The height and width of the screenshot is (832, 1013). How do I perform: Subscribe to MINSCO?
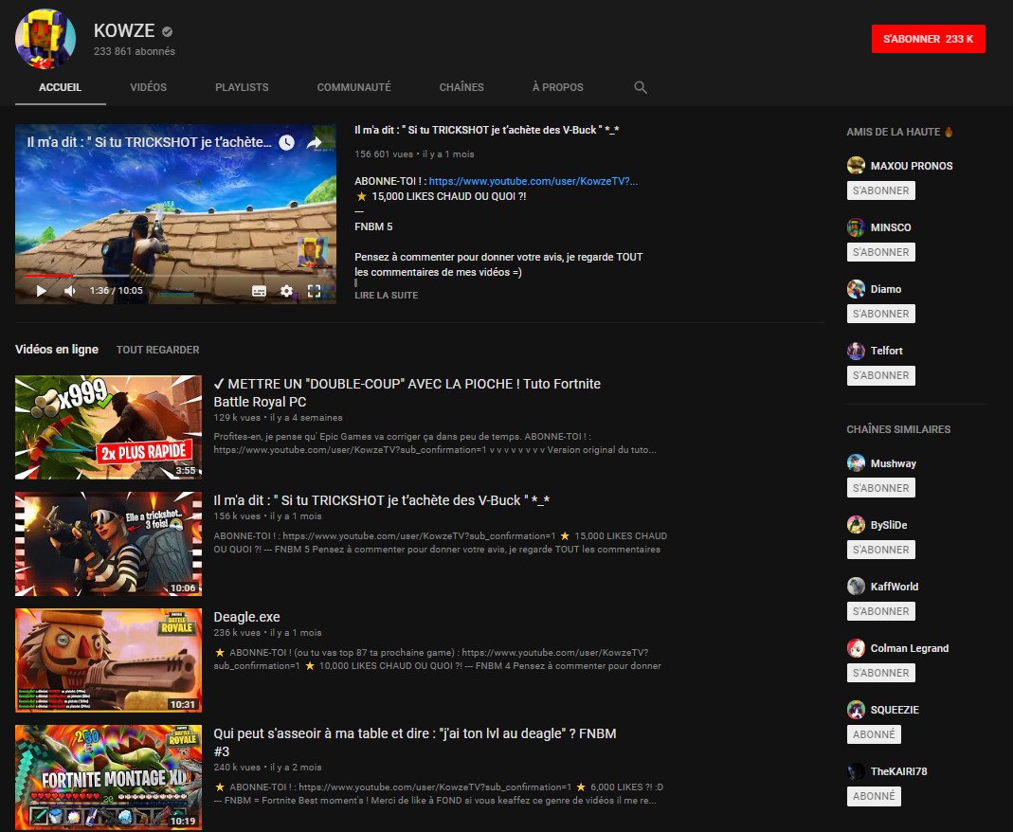pyautogui.click(x=880, y=252)
